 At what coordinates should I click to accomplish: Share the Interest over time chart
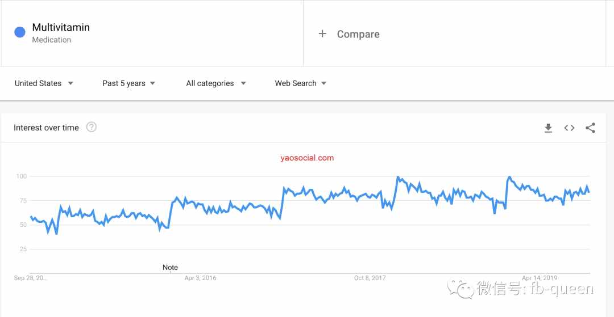click(x=591, y=128)
